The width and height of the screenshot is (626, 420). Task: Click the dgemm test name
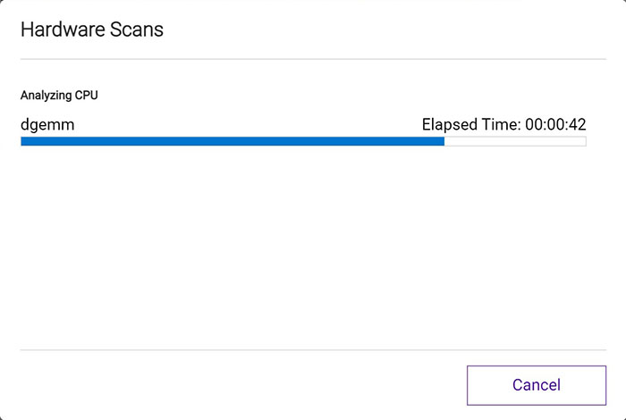click(x=47, y=125)
